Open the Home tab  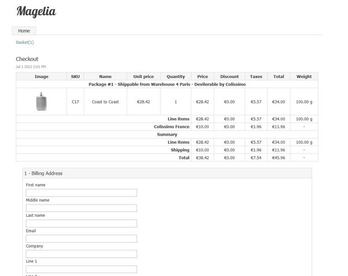[24, 31]
